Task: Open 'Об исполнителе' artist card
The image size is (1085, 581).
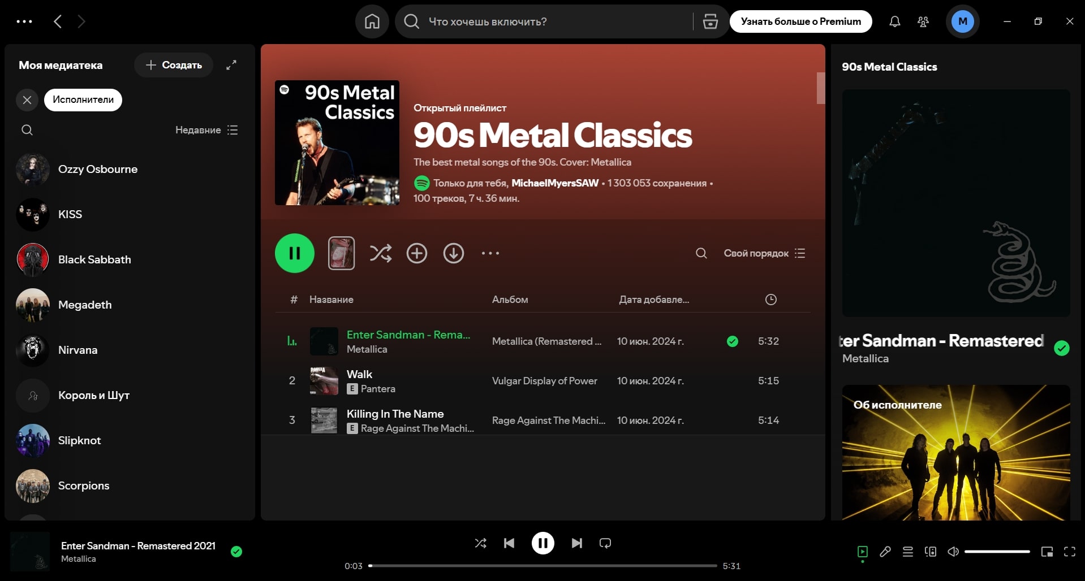Action: click(955, 452)
